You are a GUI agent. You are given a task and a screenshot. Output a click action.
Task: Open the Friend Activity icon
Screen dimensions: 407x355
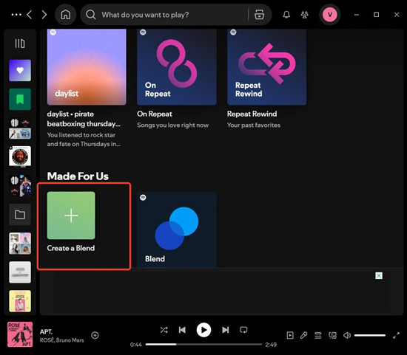click(304, 15)
